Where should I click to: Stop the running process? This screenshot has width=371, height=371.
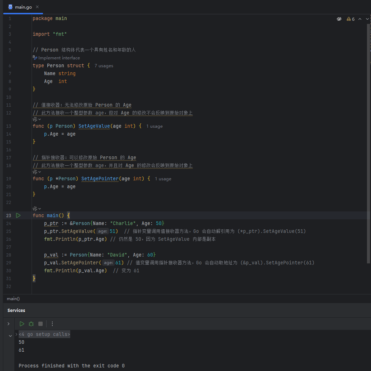[41, 324]
